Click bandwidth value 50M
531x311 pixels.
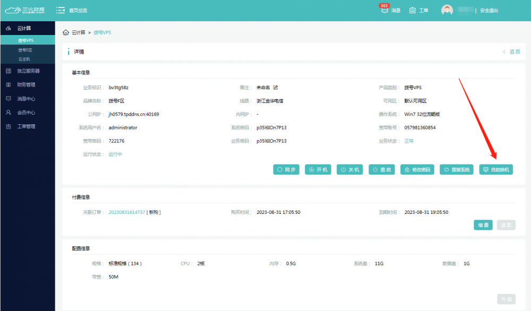click(114, 277)
